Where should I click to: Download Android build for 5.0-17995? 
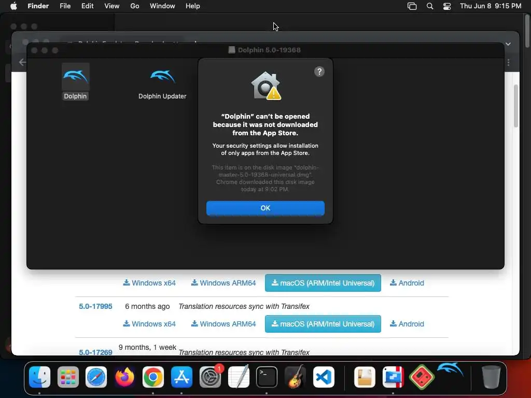click(407, 324)
